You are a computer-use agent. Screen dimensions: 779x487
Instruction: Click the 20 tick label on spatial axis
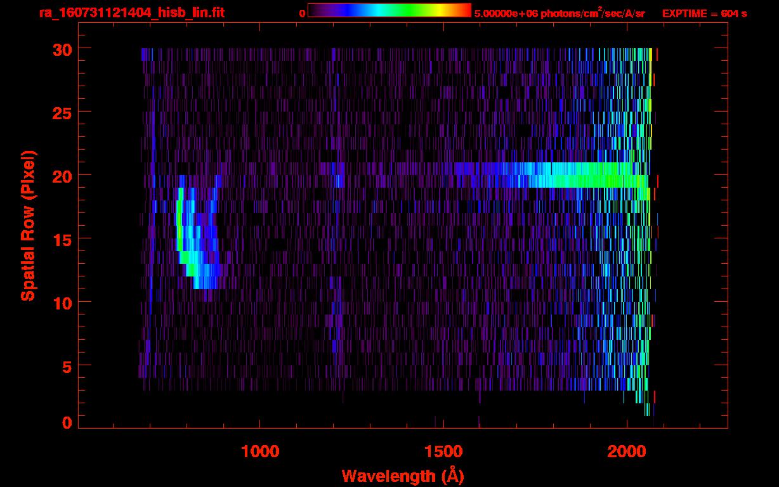tap(58, 176)
